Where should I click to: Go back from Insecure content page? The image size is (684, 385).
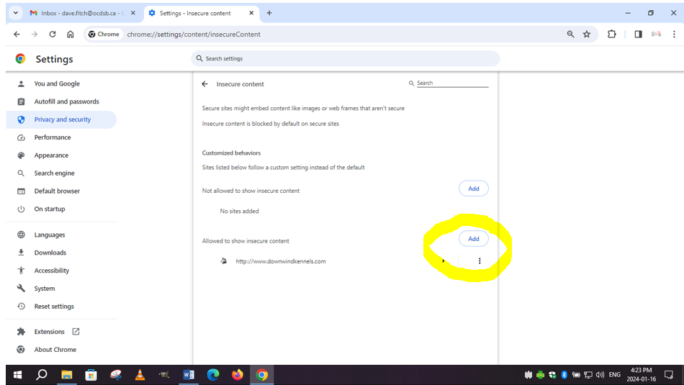205,83
